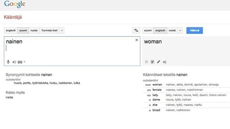Expand the source language dropdown arrow

(62, 31)
